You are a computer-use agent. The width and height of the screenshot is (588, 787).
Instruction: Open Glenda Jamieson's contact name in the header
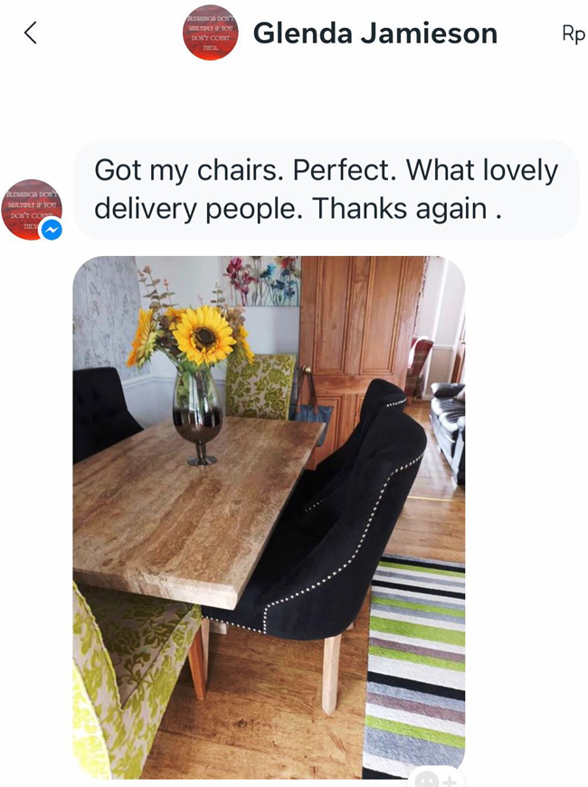pyautogui.click(x=375, y=33)
